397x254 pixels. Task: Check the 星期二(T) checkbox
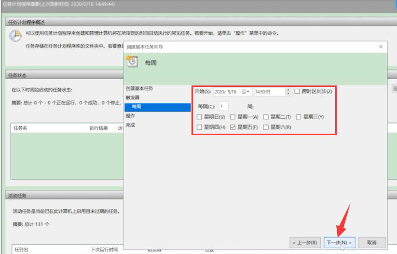(x=266, y=117)
